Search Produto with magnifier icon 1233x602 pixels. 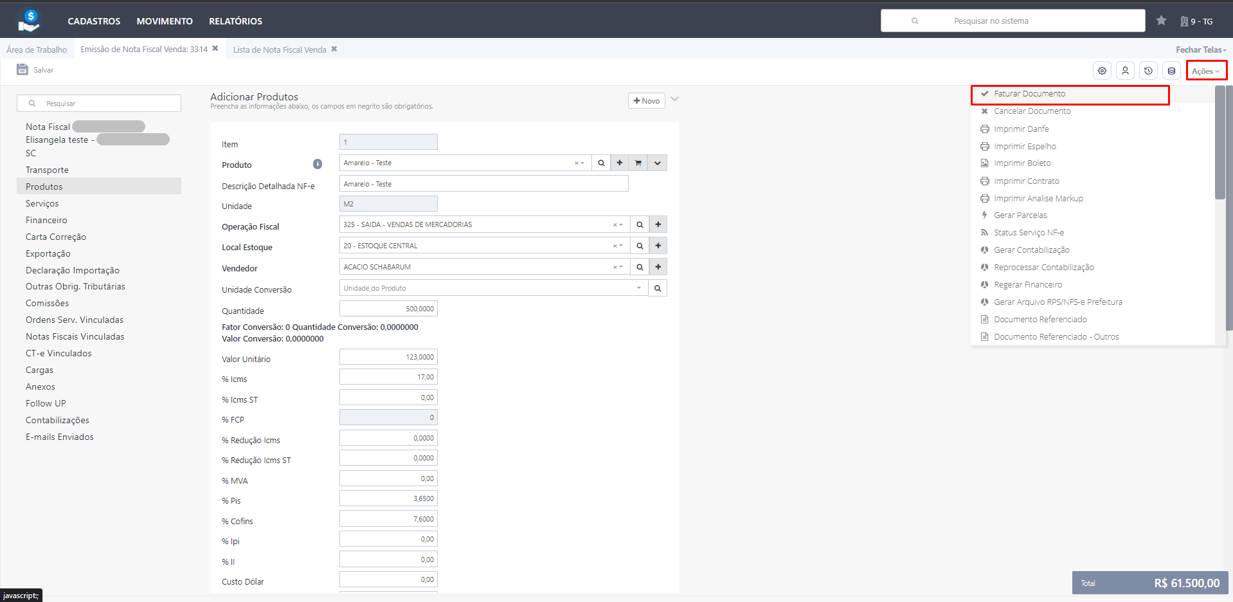(x=601, y=163)
